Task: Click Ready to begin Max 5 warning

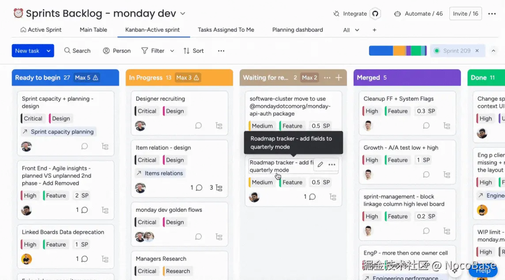Action: point(87,78)
